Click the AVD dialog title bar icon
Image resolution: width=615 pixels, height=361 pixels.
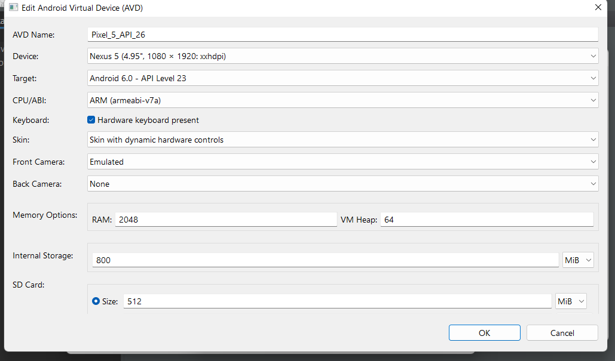pos(13,7)
